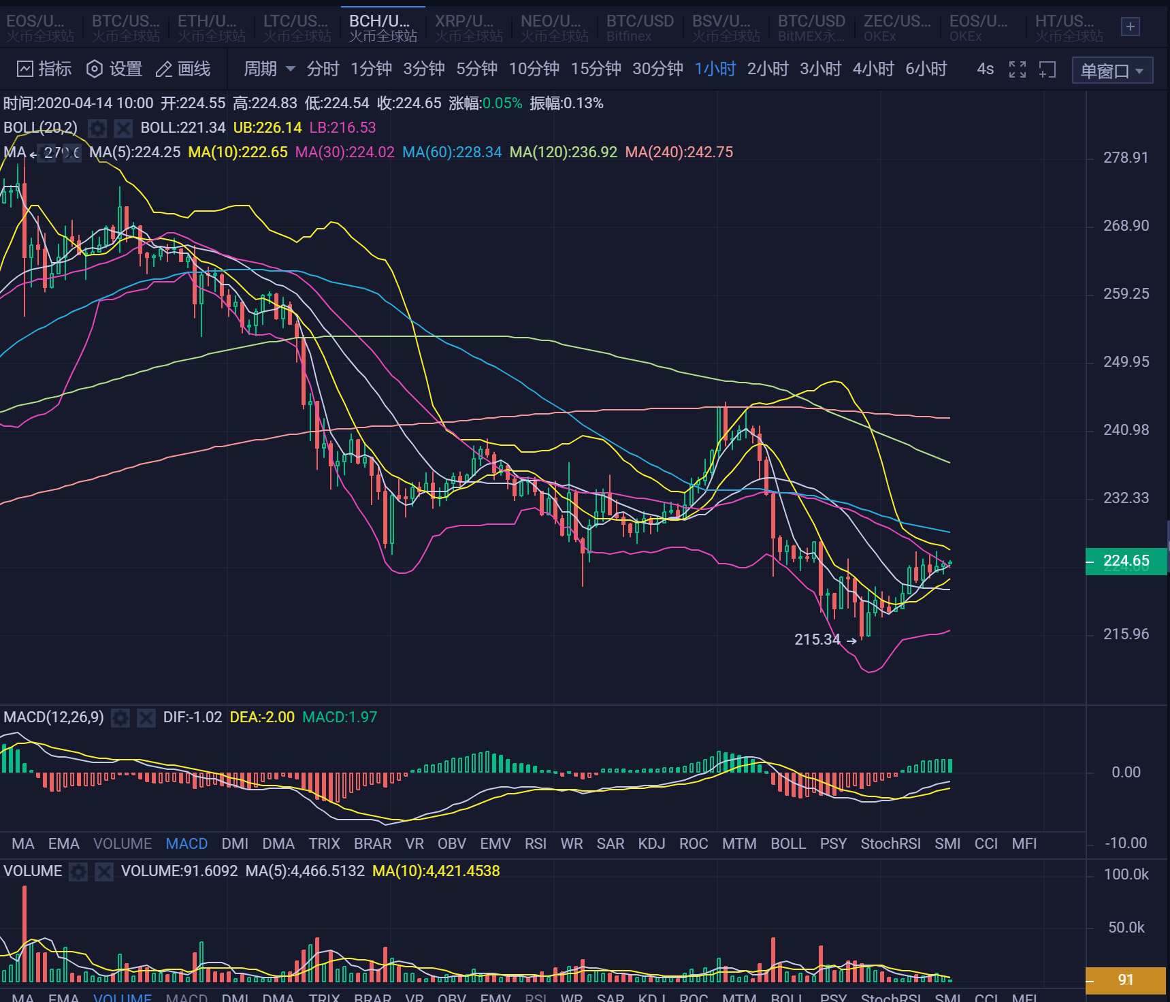This screenshot has height=1002, width=1170.
Task: Open the 指标 indicators panel
Action: tap(43, 69)
